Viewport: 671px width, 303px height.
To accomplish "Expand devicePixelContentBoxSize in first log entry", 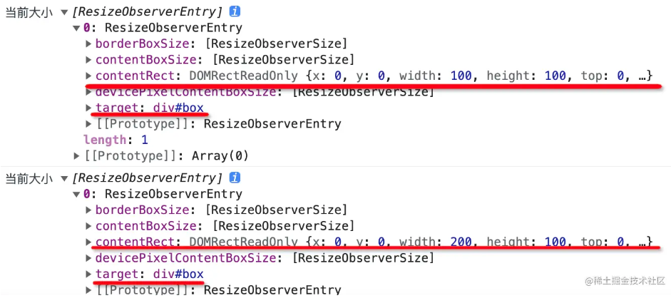I will point(88,92).
